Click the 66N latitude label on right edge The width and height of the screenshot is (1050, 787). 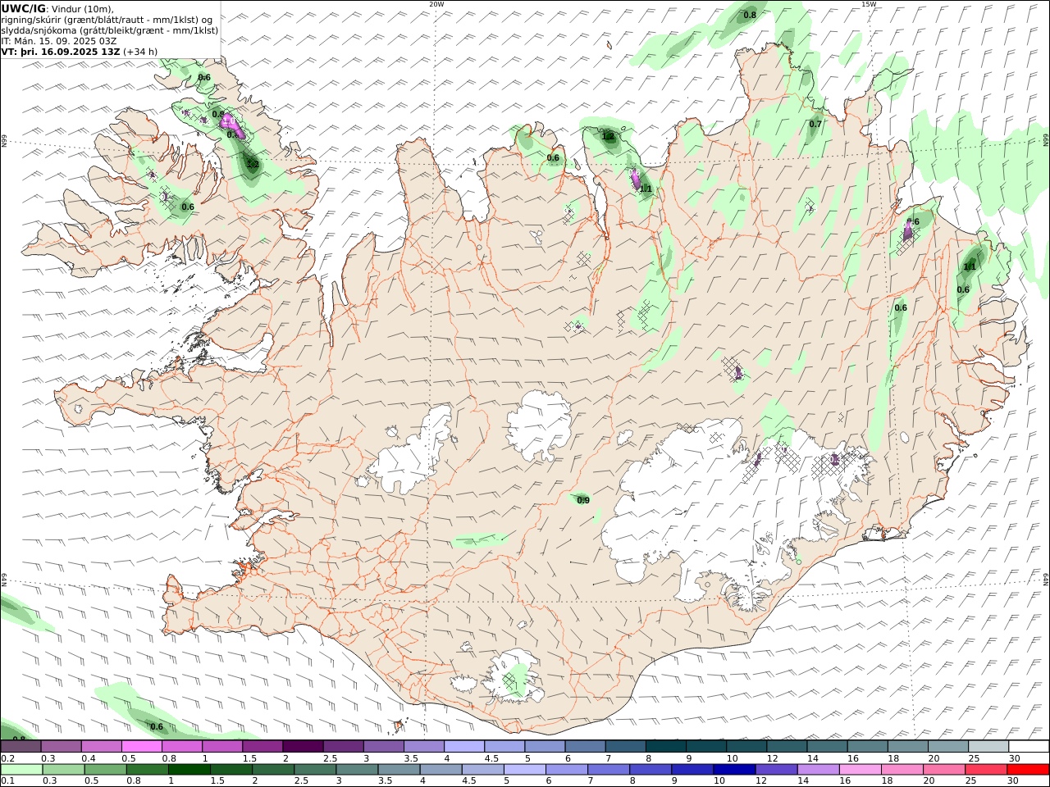[1046, 141]
